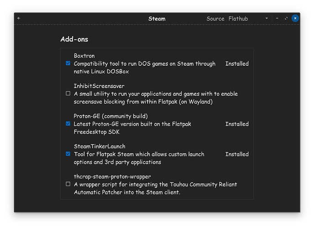The width and height of the screenshot is (314, 228).
Task: Click the Touhou Automatic Patcher description
Action: [x=155, y=188]
